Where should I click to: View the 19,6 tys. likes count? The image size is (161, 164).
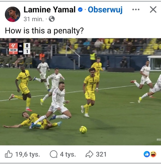(28, 154)
